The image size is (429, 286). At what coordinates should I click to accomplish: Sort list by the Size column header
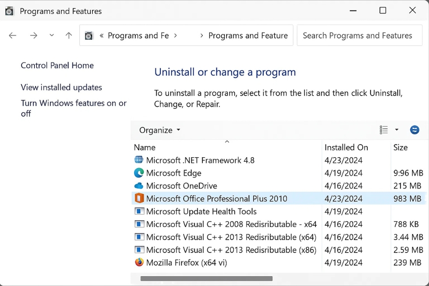pyautogui.click(x=400, y=147)
